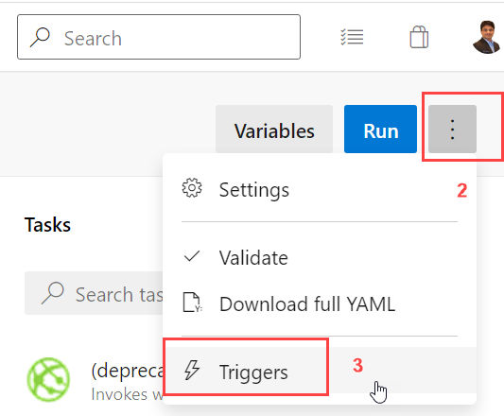Click the Variables button
504x416 pixels.
point(274,129)
